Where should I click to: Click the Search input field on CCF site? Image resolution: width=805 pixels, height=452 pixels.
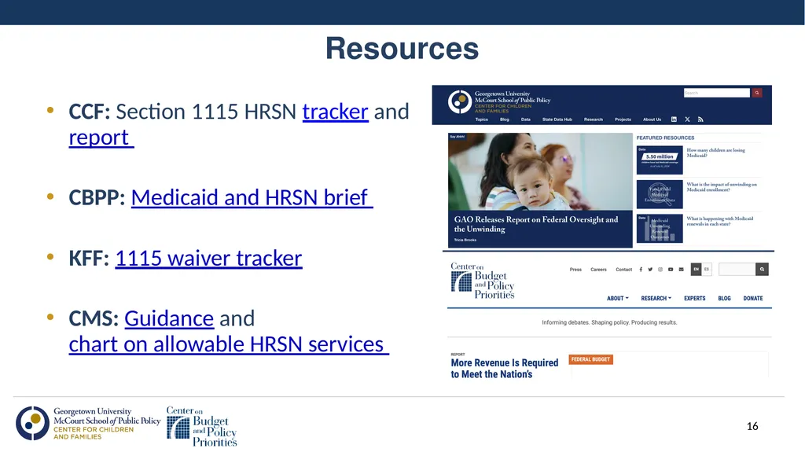717,93
